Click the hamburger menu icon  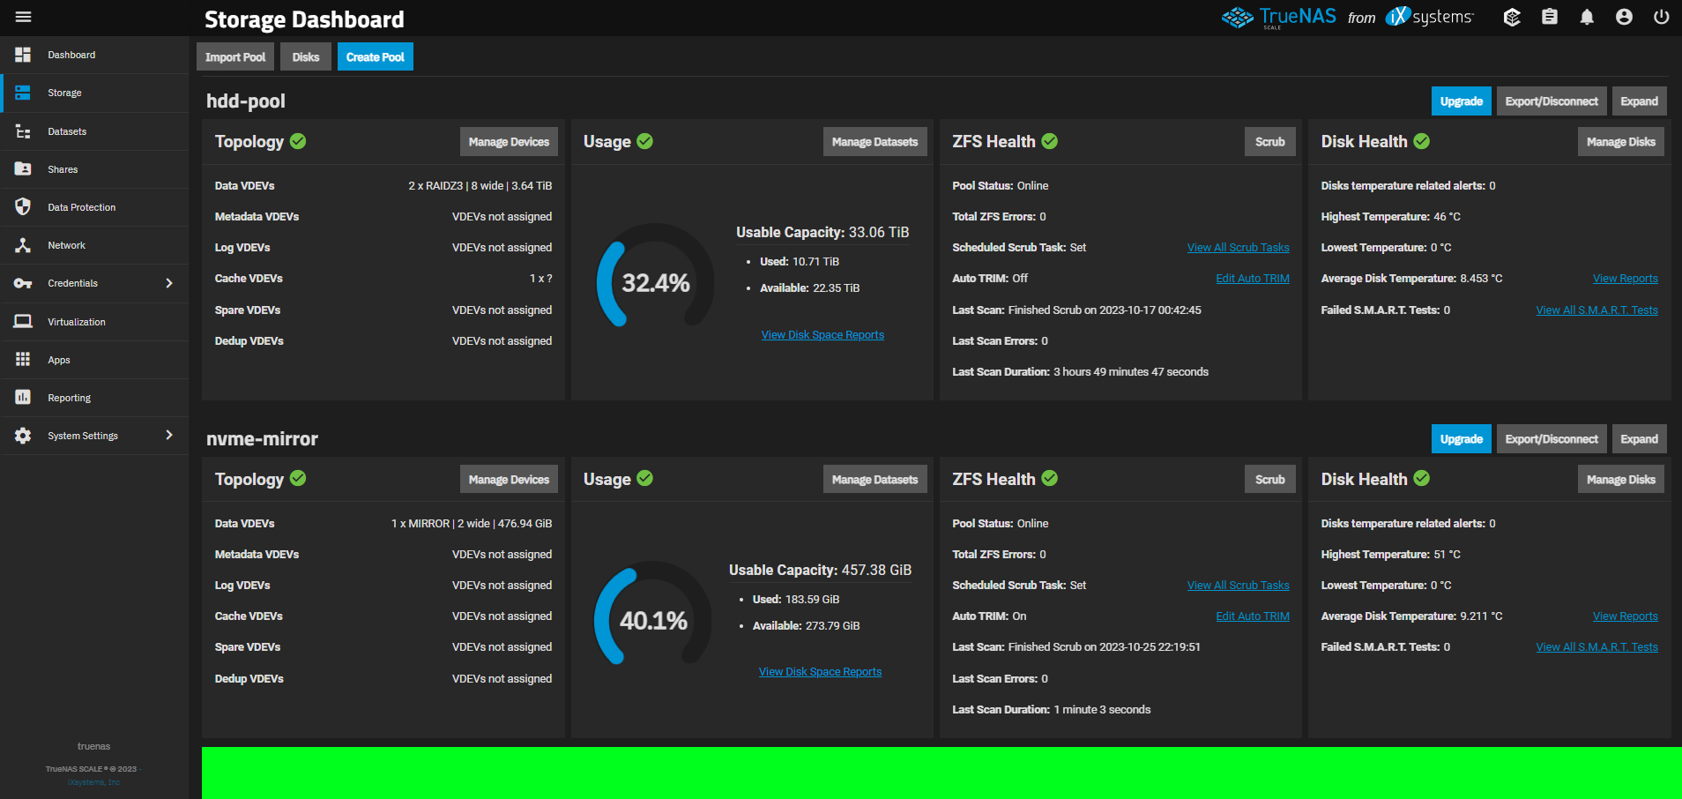(x=24, y=17)
